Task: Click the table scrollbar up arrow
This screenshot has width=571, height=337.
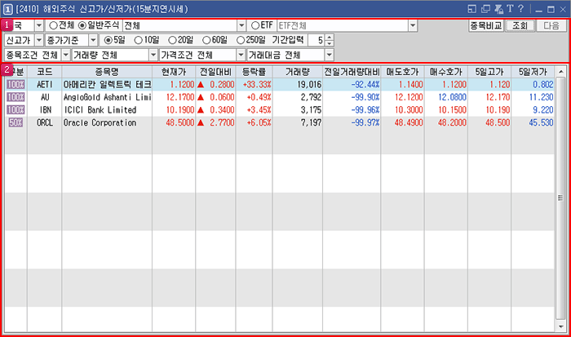Action: (560, 72)
